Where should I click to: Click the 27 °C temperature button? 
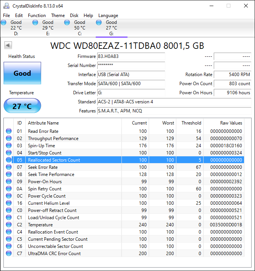[x=22, y=106]
